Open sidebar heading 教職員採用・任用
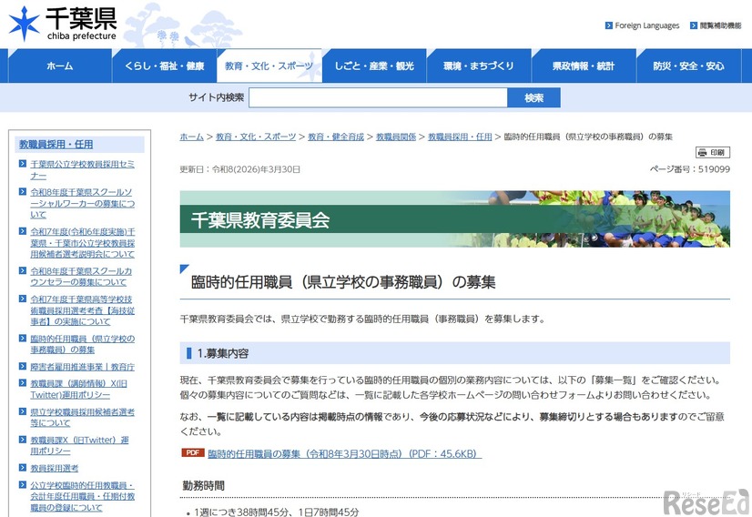The height and width of the screenshot is (517, 752). click(x=56, y=145)
